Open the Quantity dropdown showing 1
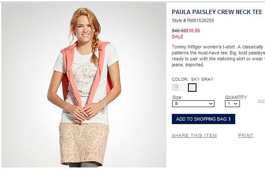This screenshot has width=265, height=170. (232, 104)
